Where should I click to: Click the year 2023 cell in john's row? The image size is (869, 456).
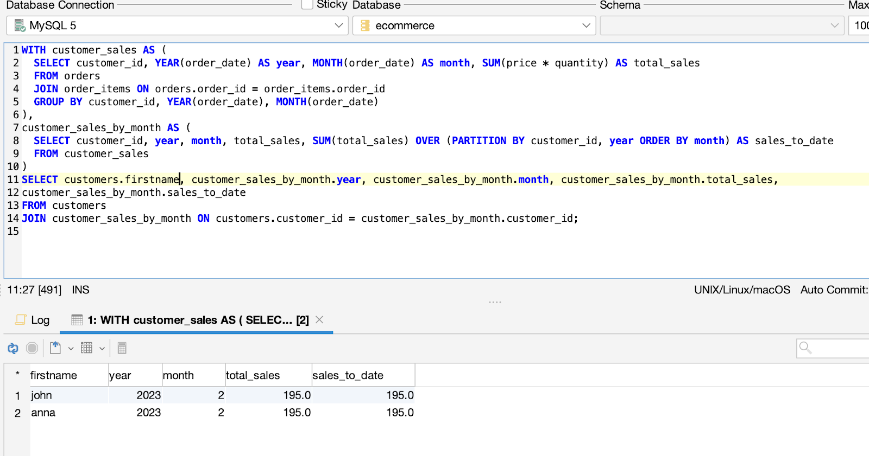[135, 395]
